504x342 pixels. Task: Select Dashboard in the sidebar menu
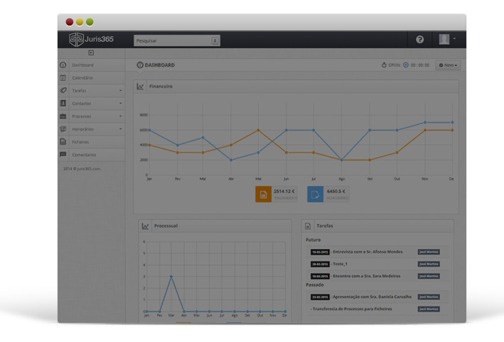click(x=82, y=65)
